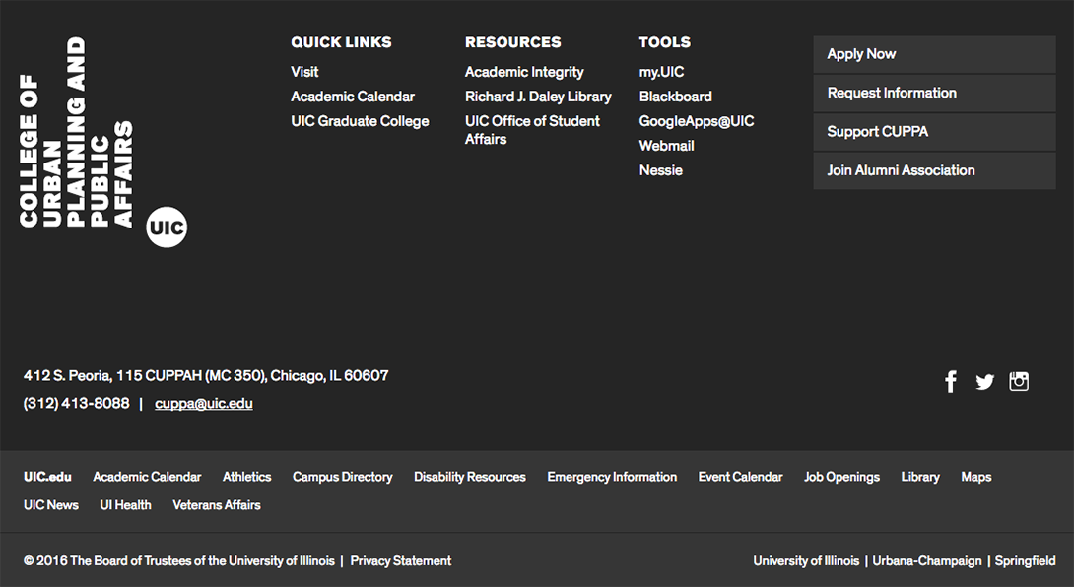Image resolution: width=1074 pixels, height=587 pixels.
Task: Open the Blackboard tool link
Action: point(676,96)
